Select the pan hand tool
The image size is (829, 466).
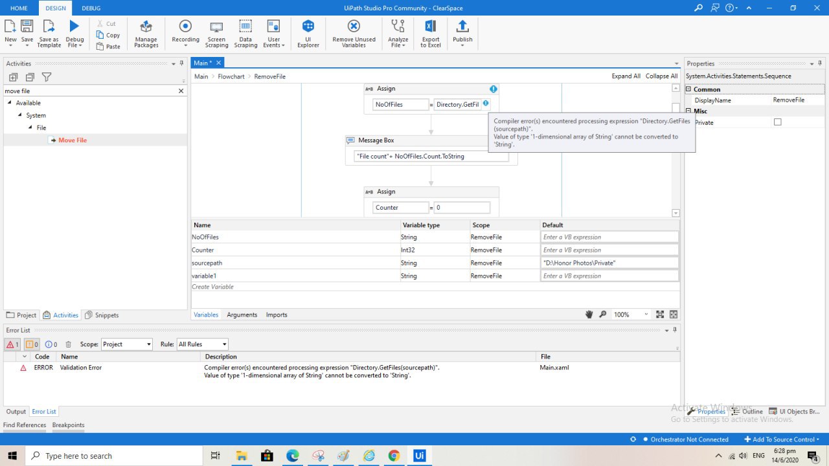[x=589, y=315]
